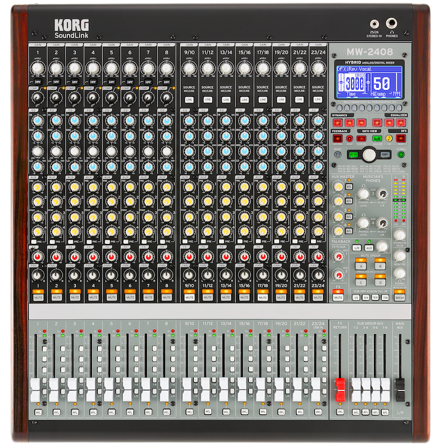Click the Phones headphone jack
439x446 pixels.
click(x=392, y=23)
